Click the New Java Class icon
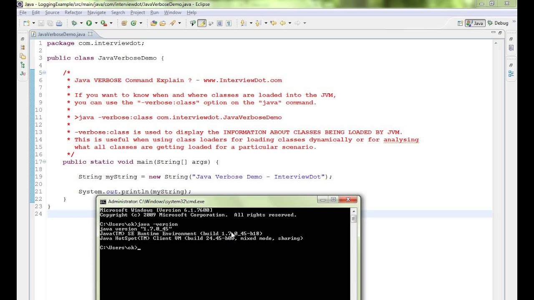Image resolution: width=534 pixels, height=300 pixels. click(x=133, y=23)
